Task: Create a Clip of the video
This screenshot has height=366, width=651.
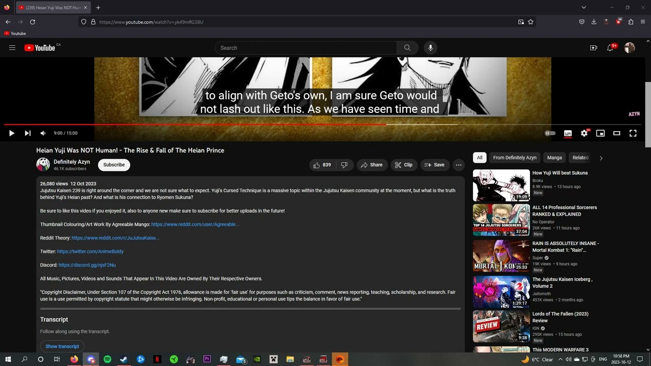Action: [x=404, y=165]
